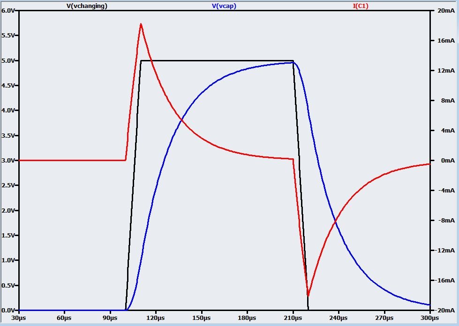Viewport: 459px width, 326px height.
Task: Click the 150µs tick on time axis
Action: 201,318
